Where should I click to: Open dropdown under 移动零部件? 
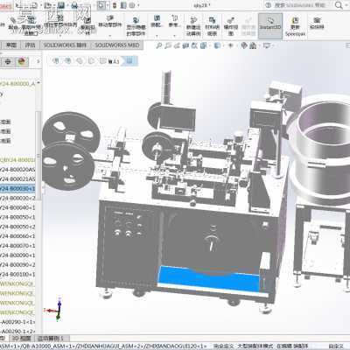tap(110, 36)
